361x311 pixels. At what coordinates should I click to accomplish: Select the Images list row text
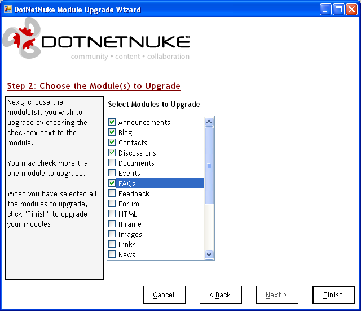click(x=130, y=234)
